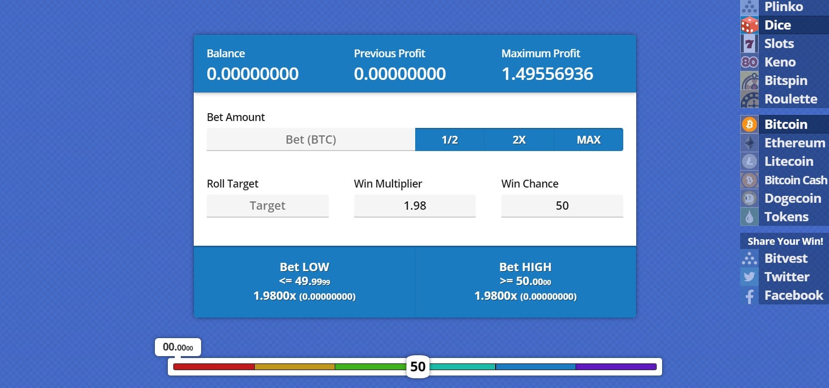Click the Previous Profit value

pos(400,74)
